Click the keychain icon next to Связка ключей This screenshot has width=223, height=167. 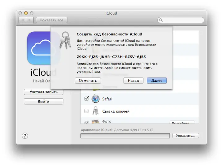pos(95,111)
